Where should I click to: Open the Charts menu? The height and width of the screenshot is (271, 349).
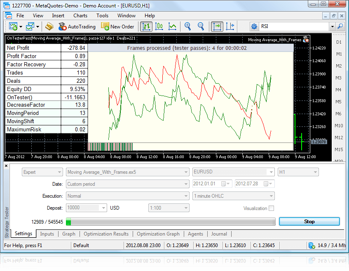coord(80,16)
